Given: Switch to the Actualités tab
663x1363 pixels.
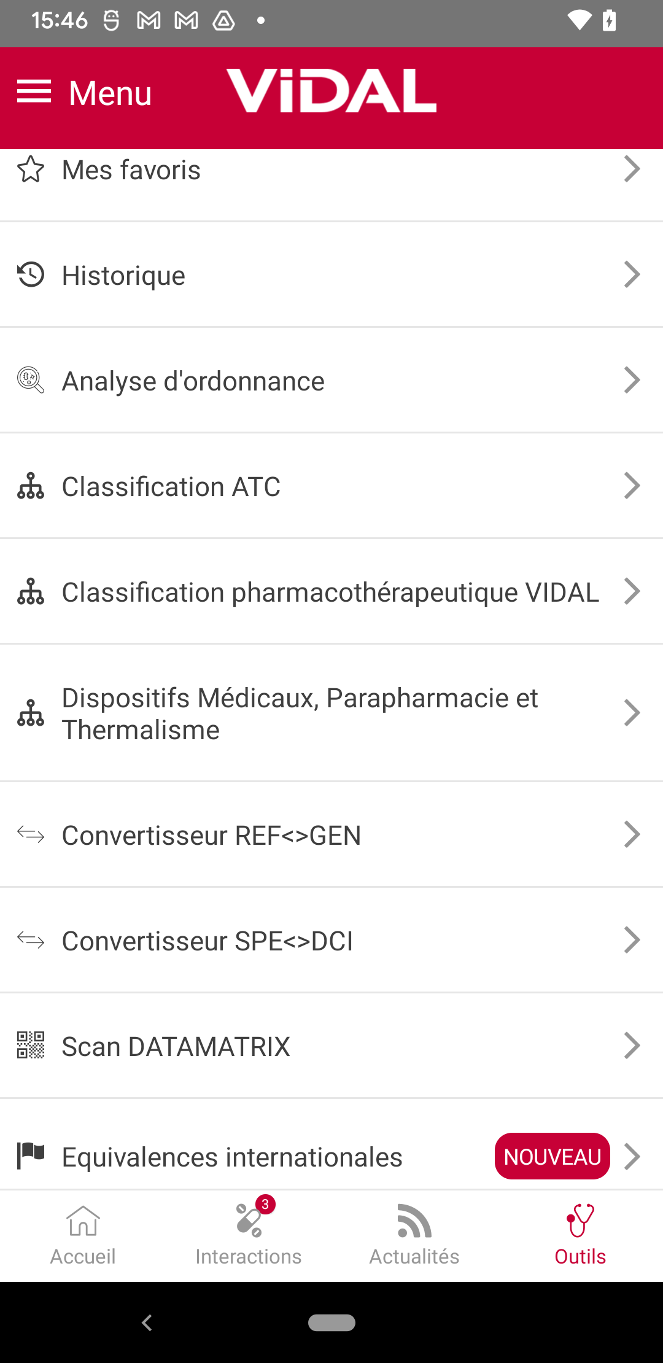Looking at the screenshot, I should 414,1235.
